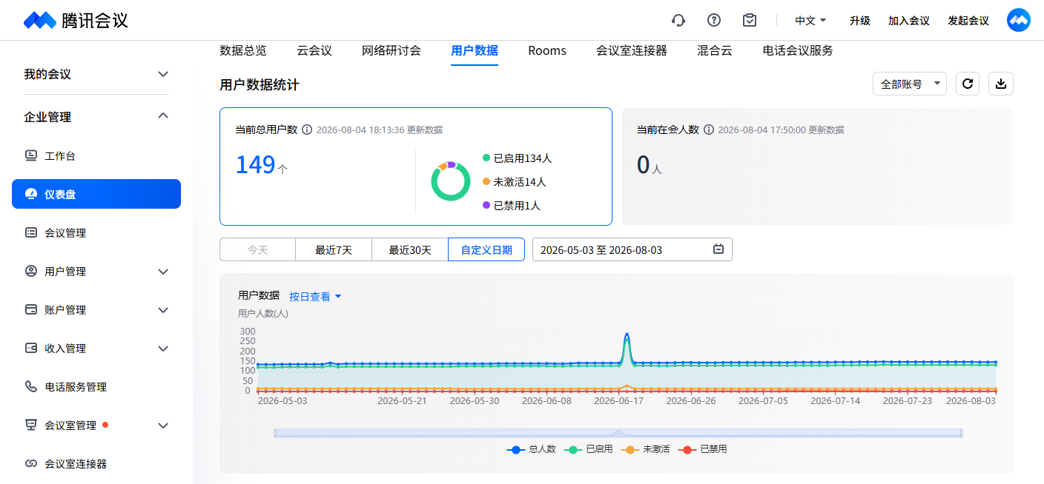Image resolution: width=1044 pixels, height=484 pixels.
Task: Refresh the user data statistics
Action: pos(968,84)
